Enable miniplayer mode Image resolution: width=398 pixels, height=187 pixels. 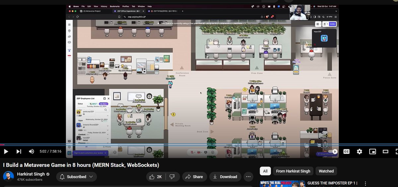tap(372, 152)
